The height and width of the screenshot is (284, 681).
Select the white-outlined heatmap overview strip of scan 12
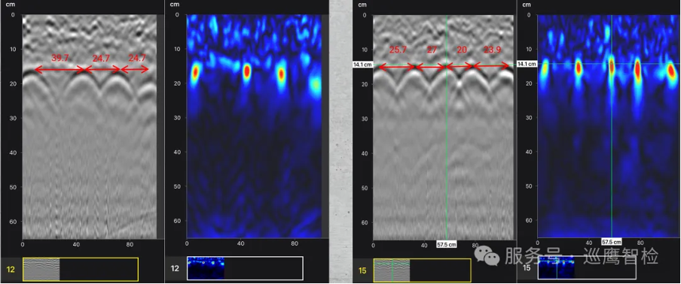[245, 268]
